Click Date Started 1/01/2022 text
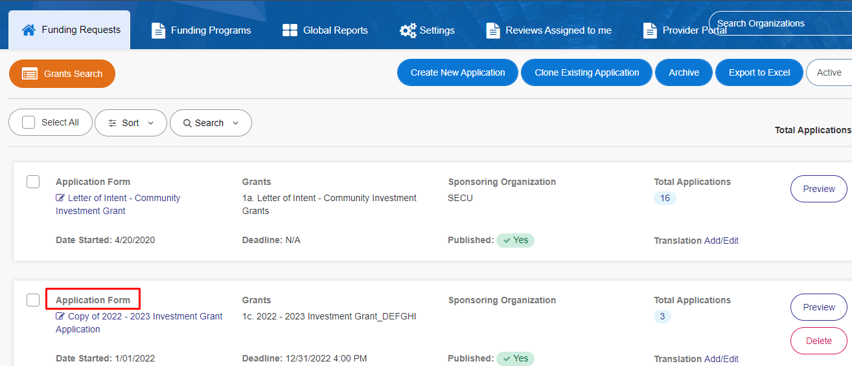Image resolution: width=852 pixels, height=366 pixels. (105, 358)
